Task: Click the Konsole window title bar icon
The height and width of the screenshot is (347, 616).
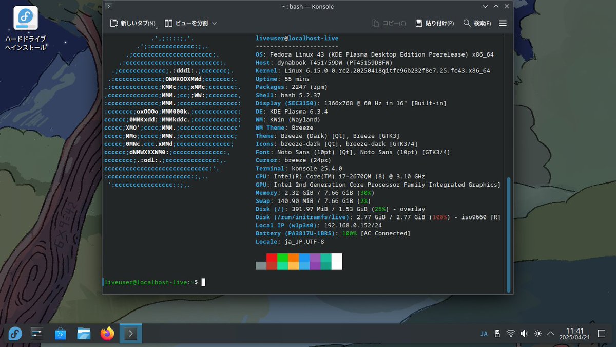Action: pos(108,6)
